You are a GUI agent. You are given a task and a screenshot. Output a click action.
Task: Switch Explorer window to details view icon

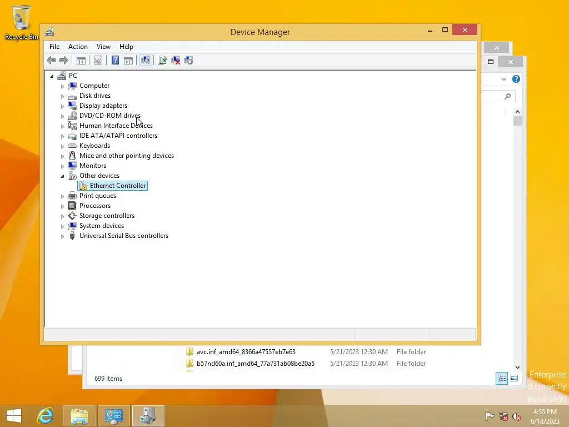coord(502,378)
